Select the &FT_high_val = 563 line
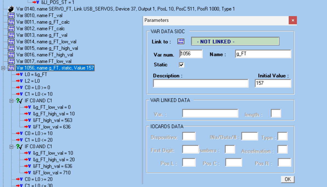Image resolution: width=327 pixels, height=187 pixels. 53,120
